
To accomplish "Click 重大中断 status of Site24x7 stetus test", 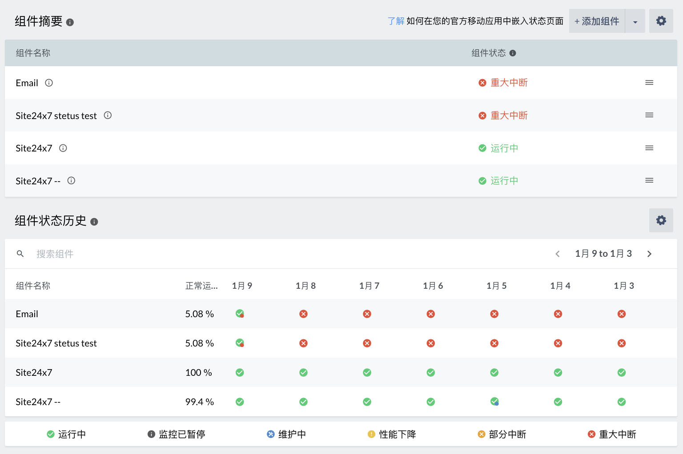I will 508,115.
